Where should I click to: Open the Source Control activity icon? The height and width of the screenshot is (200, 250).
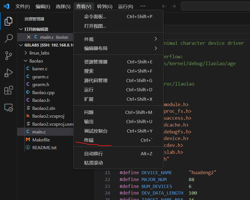(8, 56)
